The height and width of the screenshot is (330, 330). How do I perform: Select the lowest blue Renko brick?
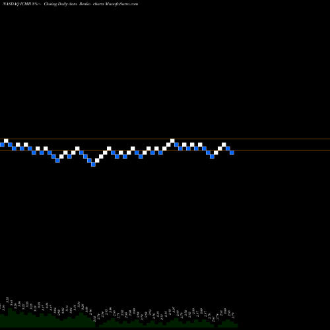coord(93,164)
